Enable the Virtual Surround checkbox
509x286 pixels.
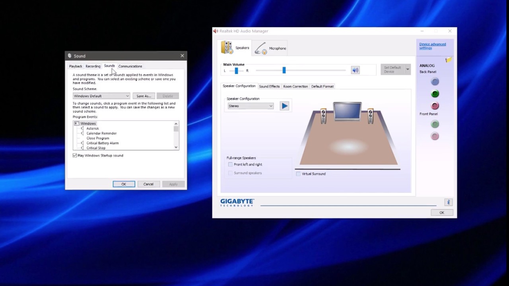298,174
